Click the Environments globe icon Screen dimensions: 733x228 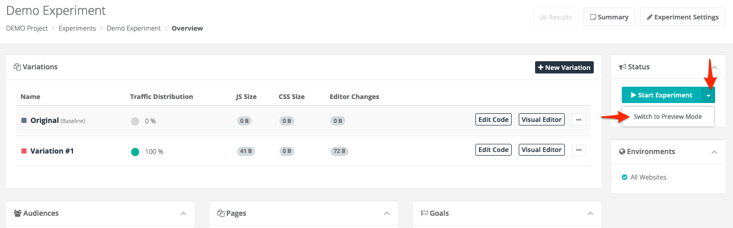(x=622, y=151)
